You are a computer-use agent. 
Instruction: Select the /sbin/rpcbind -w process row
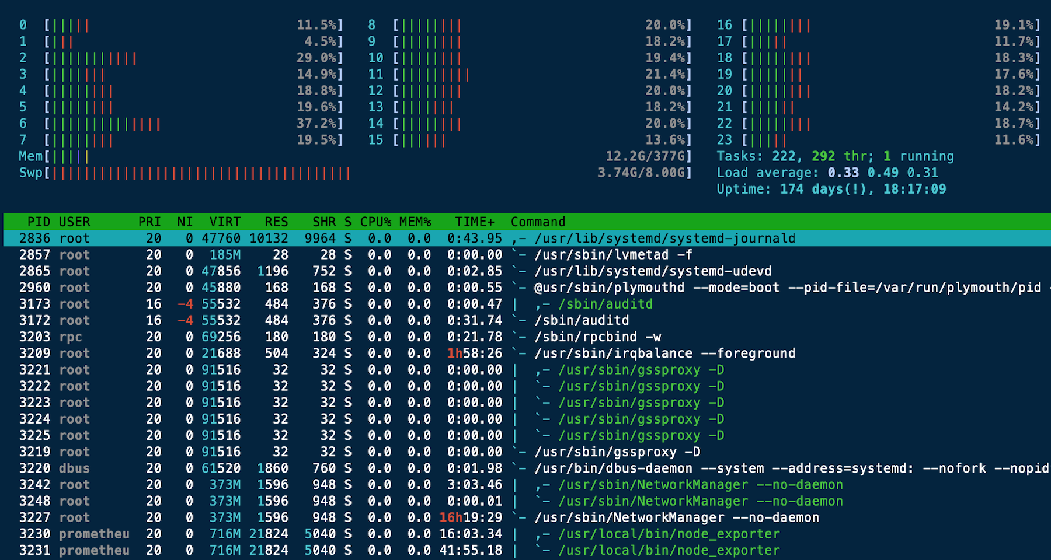point(527,337)
